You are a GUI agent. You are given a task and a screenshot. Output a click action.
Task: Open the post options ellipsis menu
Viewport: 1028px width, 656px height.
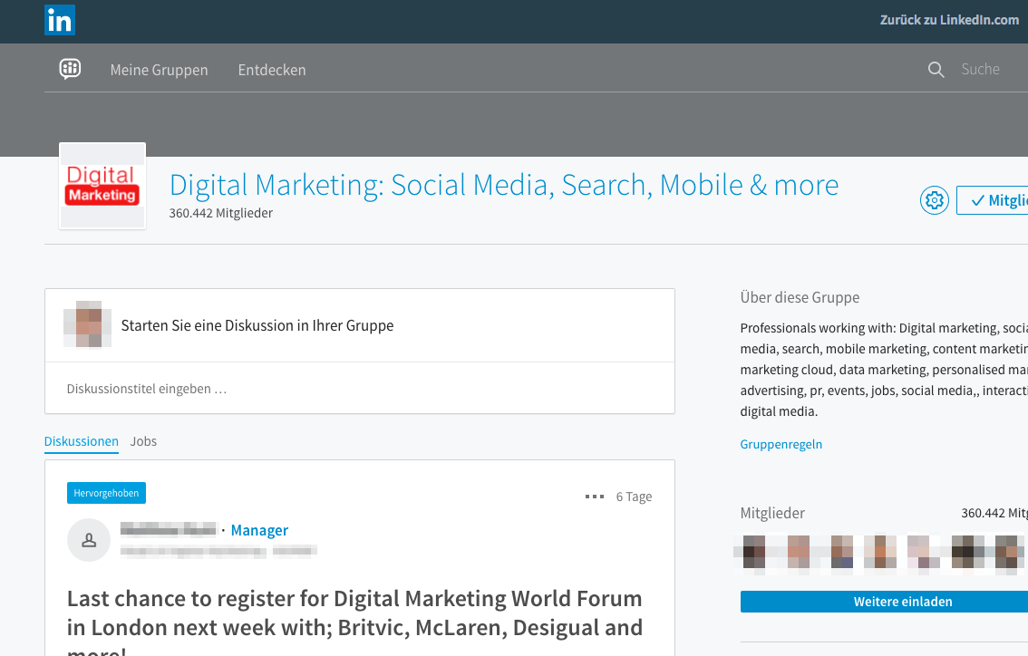595,497
